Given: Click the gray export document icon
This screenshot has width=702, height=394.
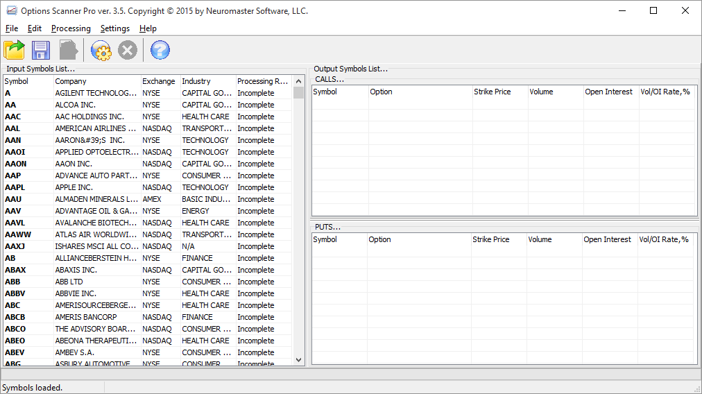Looking at the screenshot, I should point(69,50).
